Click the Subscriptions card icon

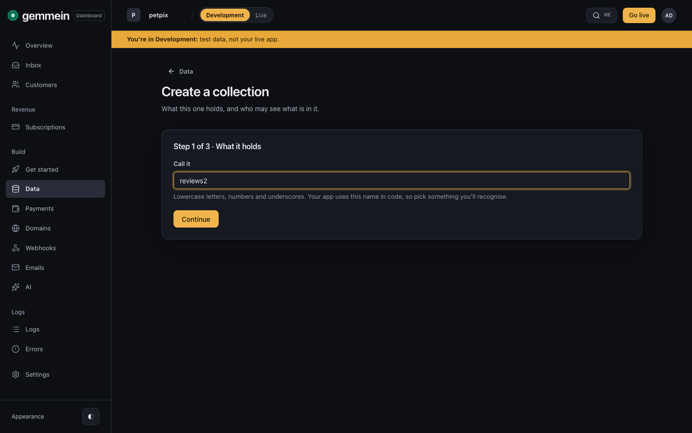pyautogui.click(x=16, y=127)
